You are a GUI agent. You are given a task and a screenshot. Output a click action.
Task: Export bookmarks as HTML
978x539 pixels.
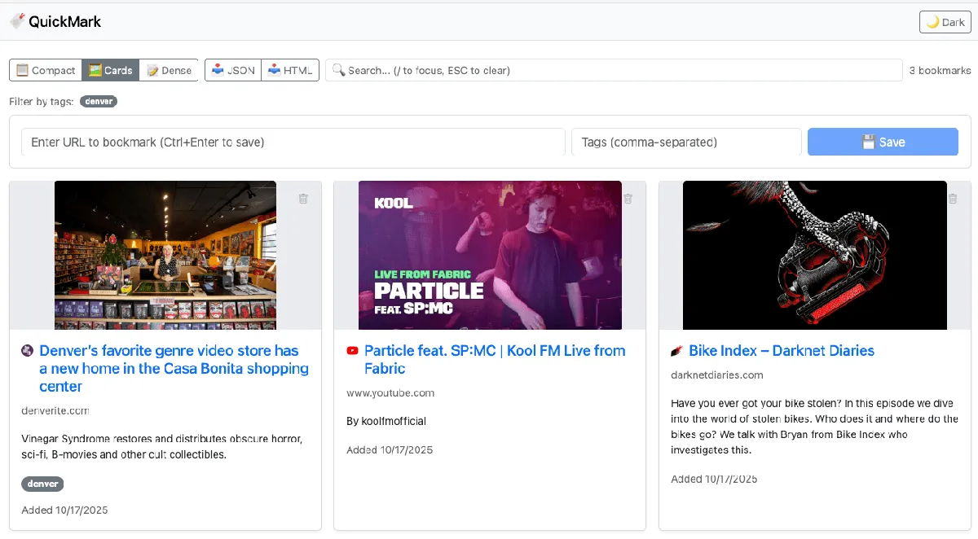pos(290,71)
